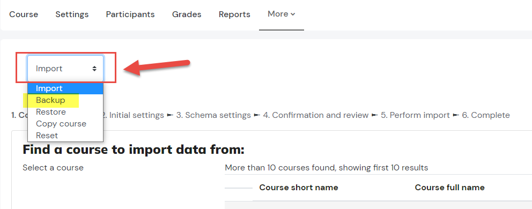Switch to the Settings tab
532x209 pixels.
(x=72, y=14)
